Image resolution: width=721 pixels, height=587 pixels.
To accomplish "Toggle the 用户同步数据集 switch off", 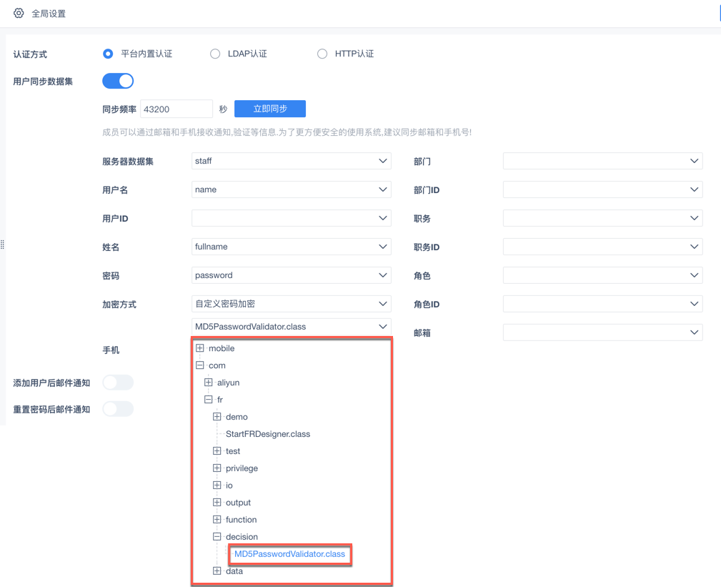I will pyautogui.click(x=118, y=81).
